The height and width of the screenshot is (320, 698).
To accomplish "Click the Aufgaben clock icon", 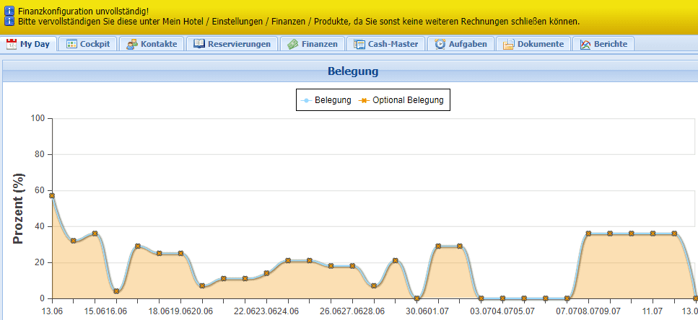I will tap(440, 44).
